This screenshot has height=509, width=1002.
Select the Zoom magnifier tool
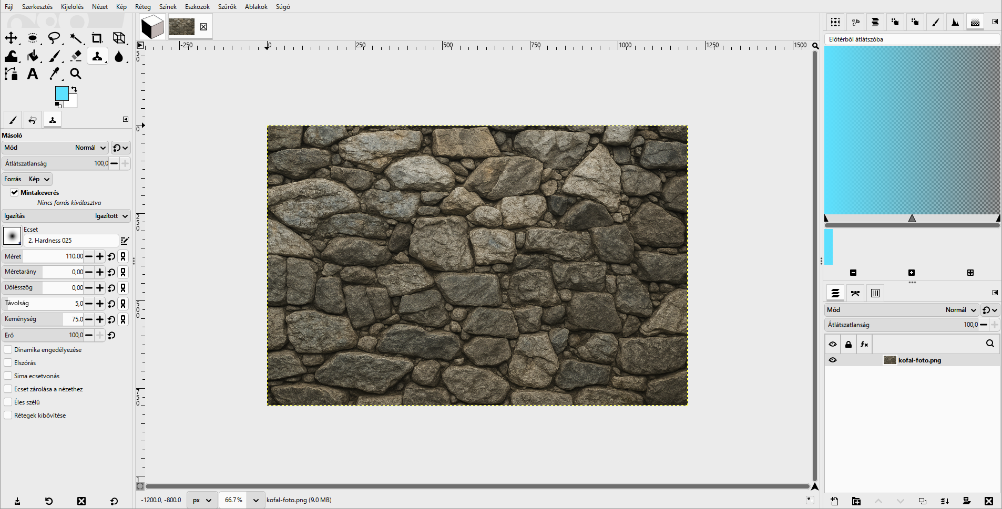click(x=76, y=74)
